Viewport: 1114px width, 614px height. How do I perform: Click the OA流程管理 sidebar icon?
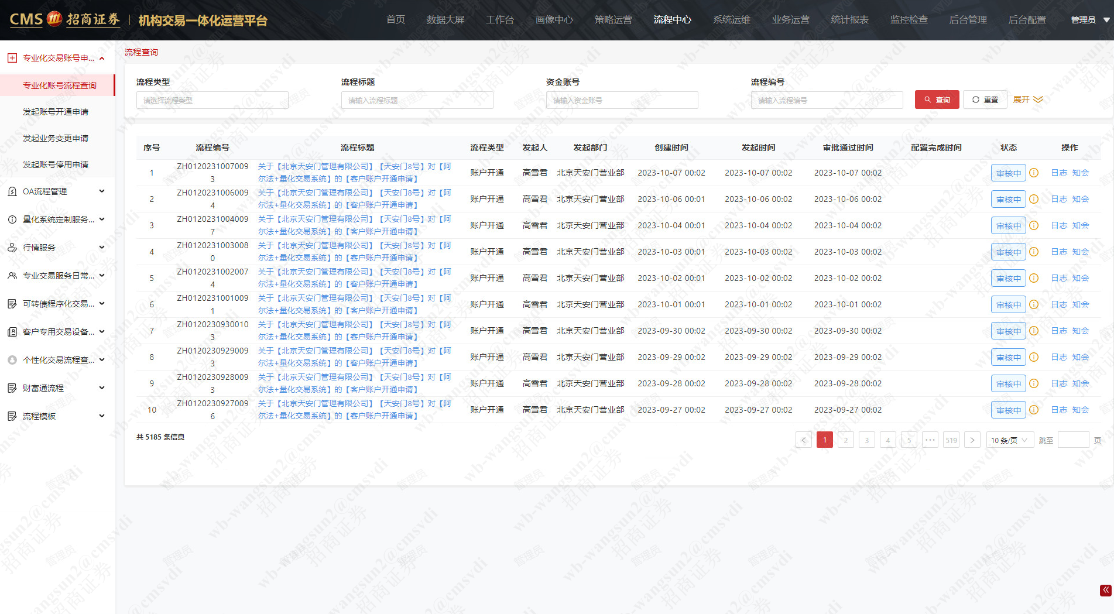pos(12,191)
